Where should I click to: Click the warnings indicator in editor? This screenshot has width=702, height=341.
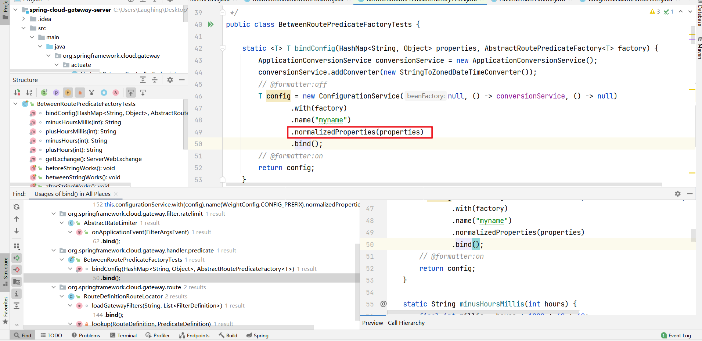(x=655, y=12)
